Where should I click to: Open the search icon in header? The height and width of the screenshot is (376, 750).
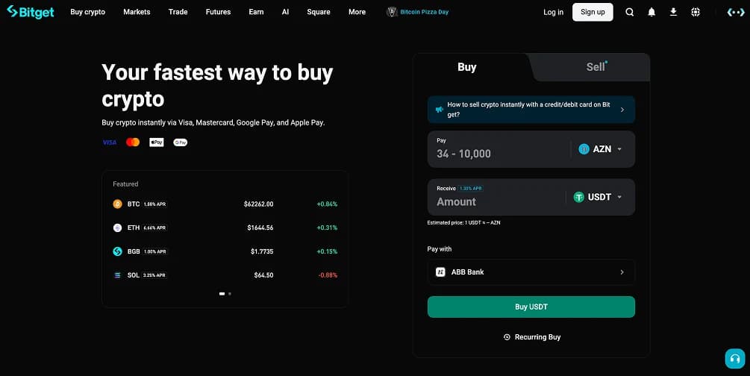click(x=629, y=12)
